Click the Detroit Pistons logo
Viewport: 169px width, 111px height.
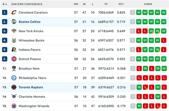tap(14, 59)
